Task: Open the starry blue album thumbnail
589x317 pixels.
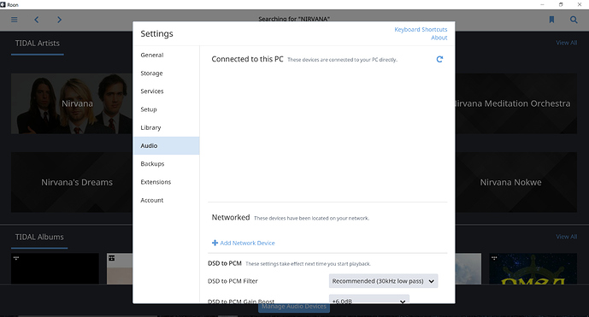Action: [x=533, y=268]
